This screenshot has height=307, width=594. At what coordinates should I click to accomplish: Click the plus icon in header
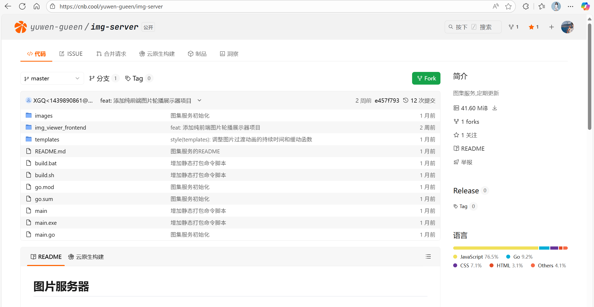tap(551, 27)
